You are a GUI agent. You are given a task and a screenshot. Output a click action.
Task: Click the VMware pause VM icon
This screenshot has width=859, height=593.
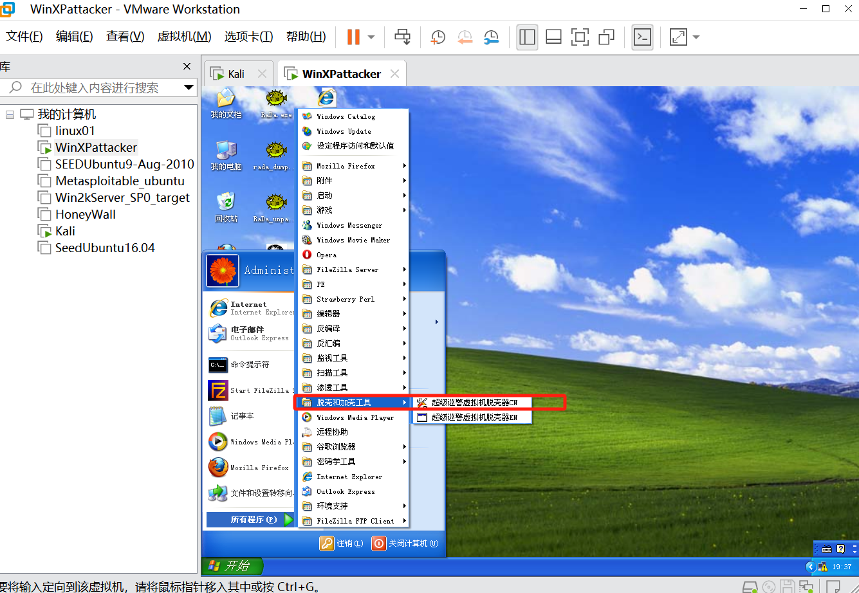coord(353,37)
